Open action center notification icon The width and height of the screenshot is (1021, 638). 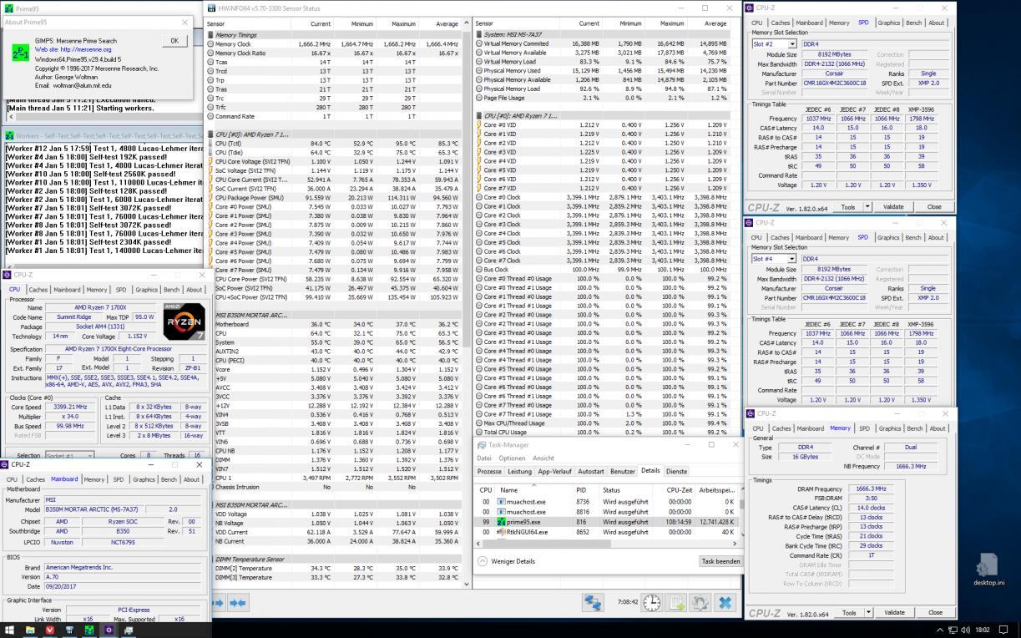(x=1004, y=630)
